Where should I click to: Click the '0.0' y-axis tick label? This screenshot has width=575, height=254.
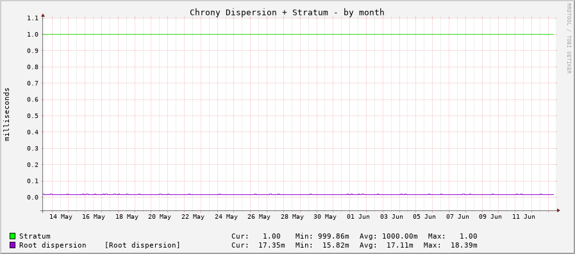(33, 198)
